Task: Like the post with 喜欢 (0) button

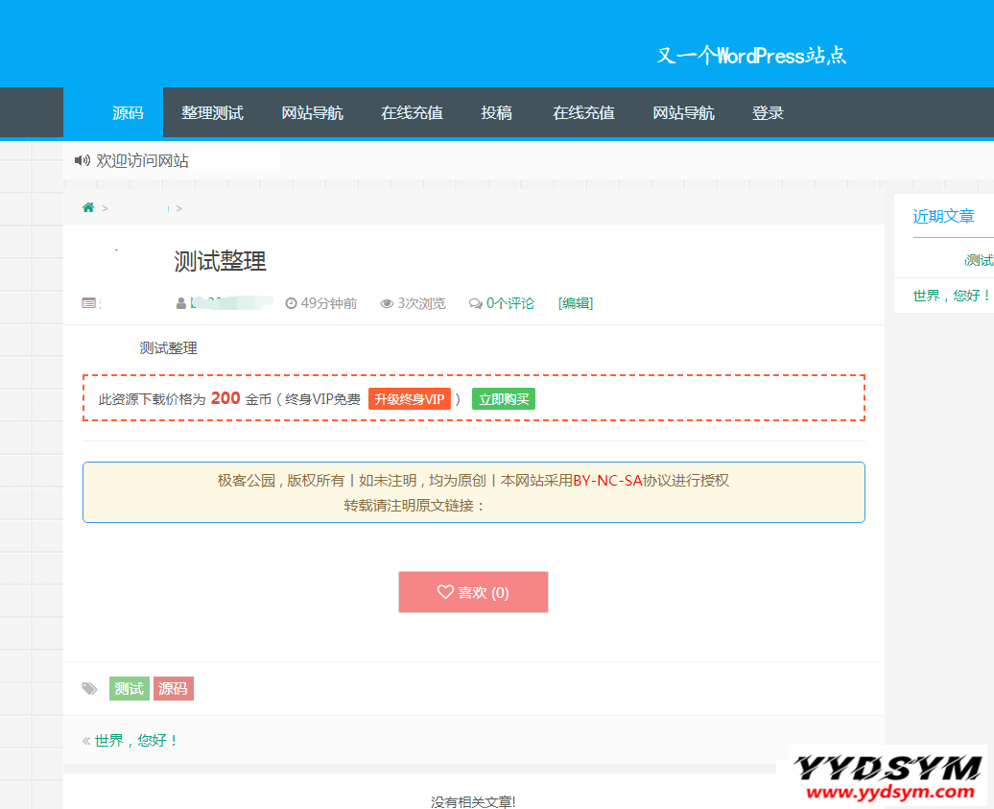Action: pyautogui.click(x=473, y=592)
